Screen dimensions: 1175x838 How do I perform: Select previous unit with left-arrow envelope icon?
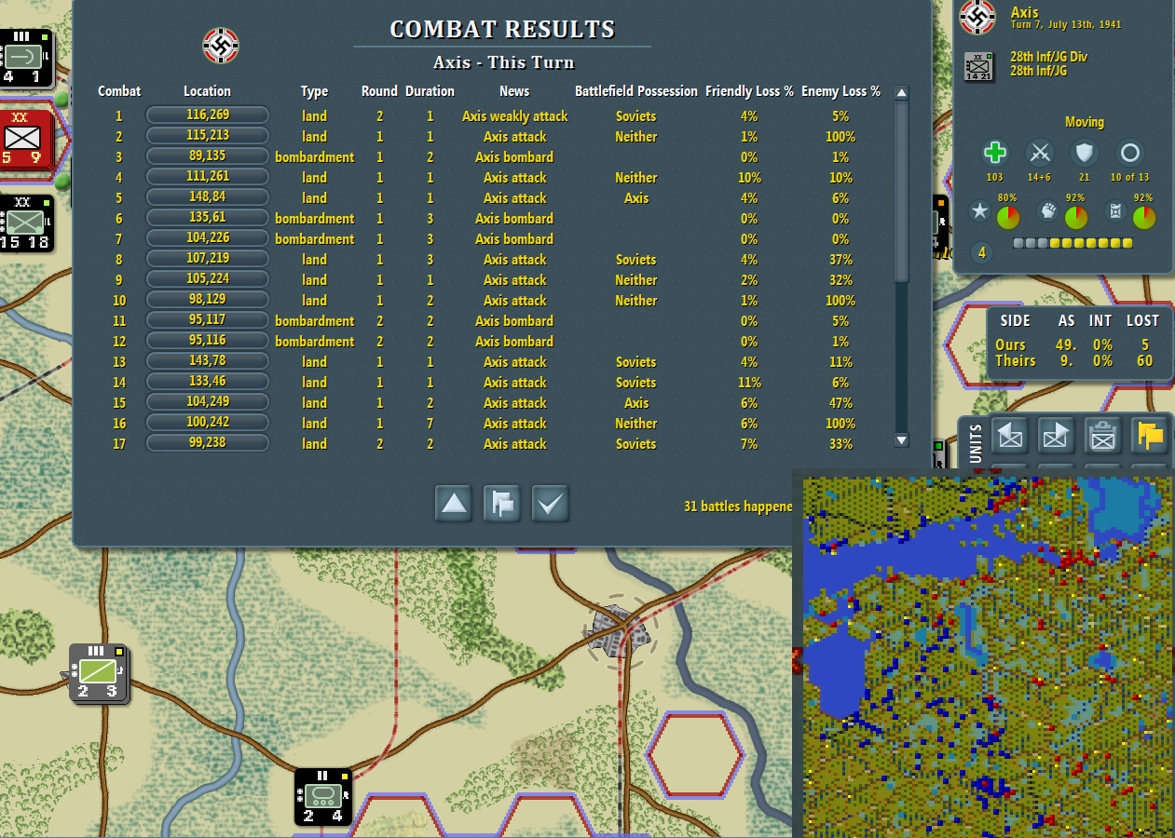[1009, 435]
